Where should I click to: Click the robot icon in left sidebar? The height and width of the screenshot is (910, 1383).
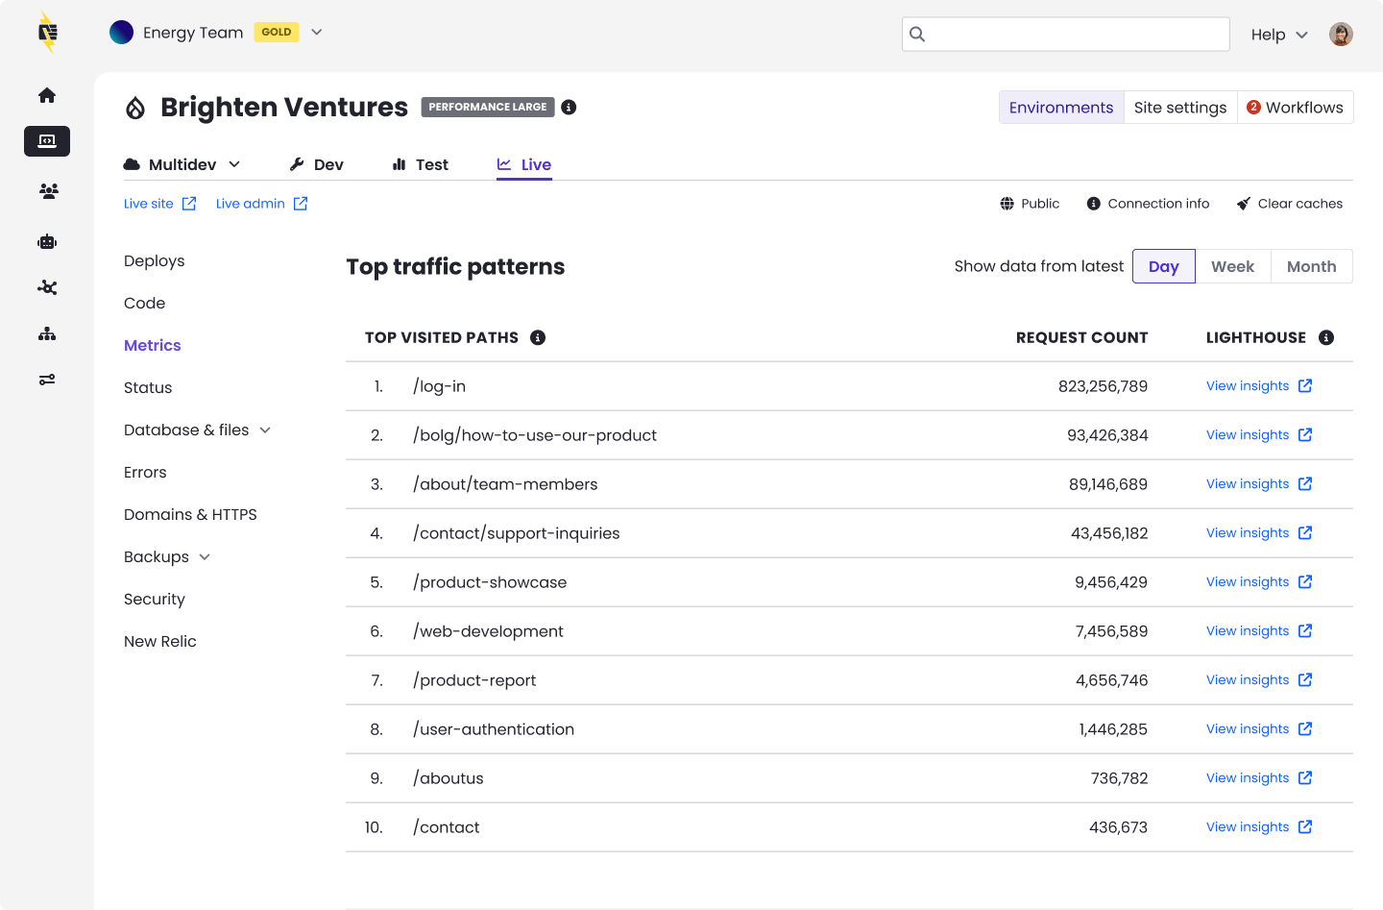[47, 241]
